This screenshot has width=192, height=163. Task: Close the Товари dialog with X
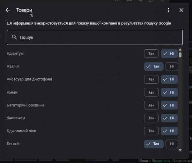181,10
